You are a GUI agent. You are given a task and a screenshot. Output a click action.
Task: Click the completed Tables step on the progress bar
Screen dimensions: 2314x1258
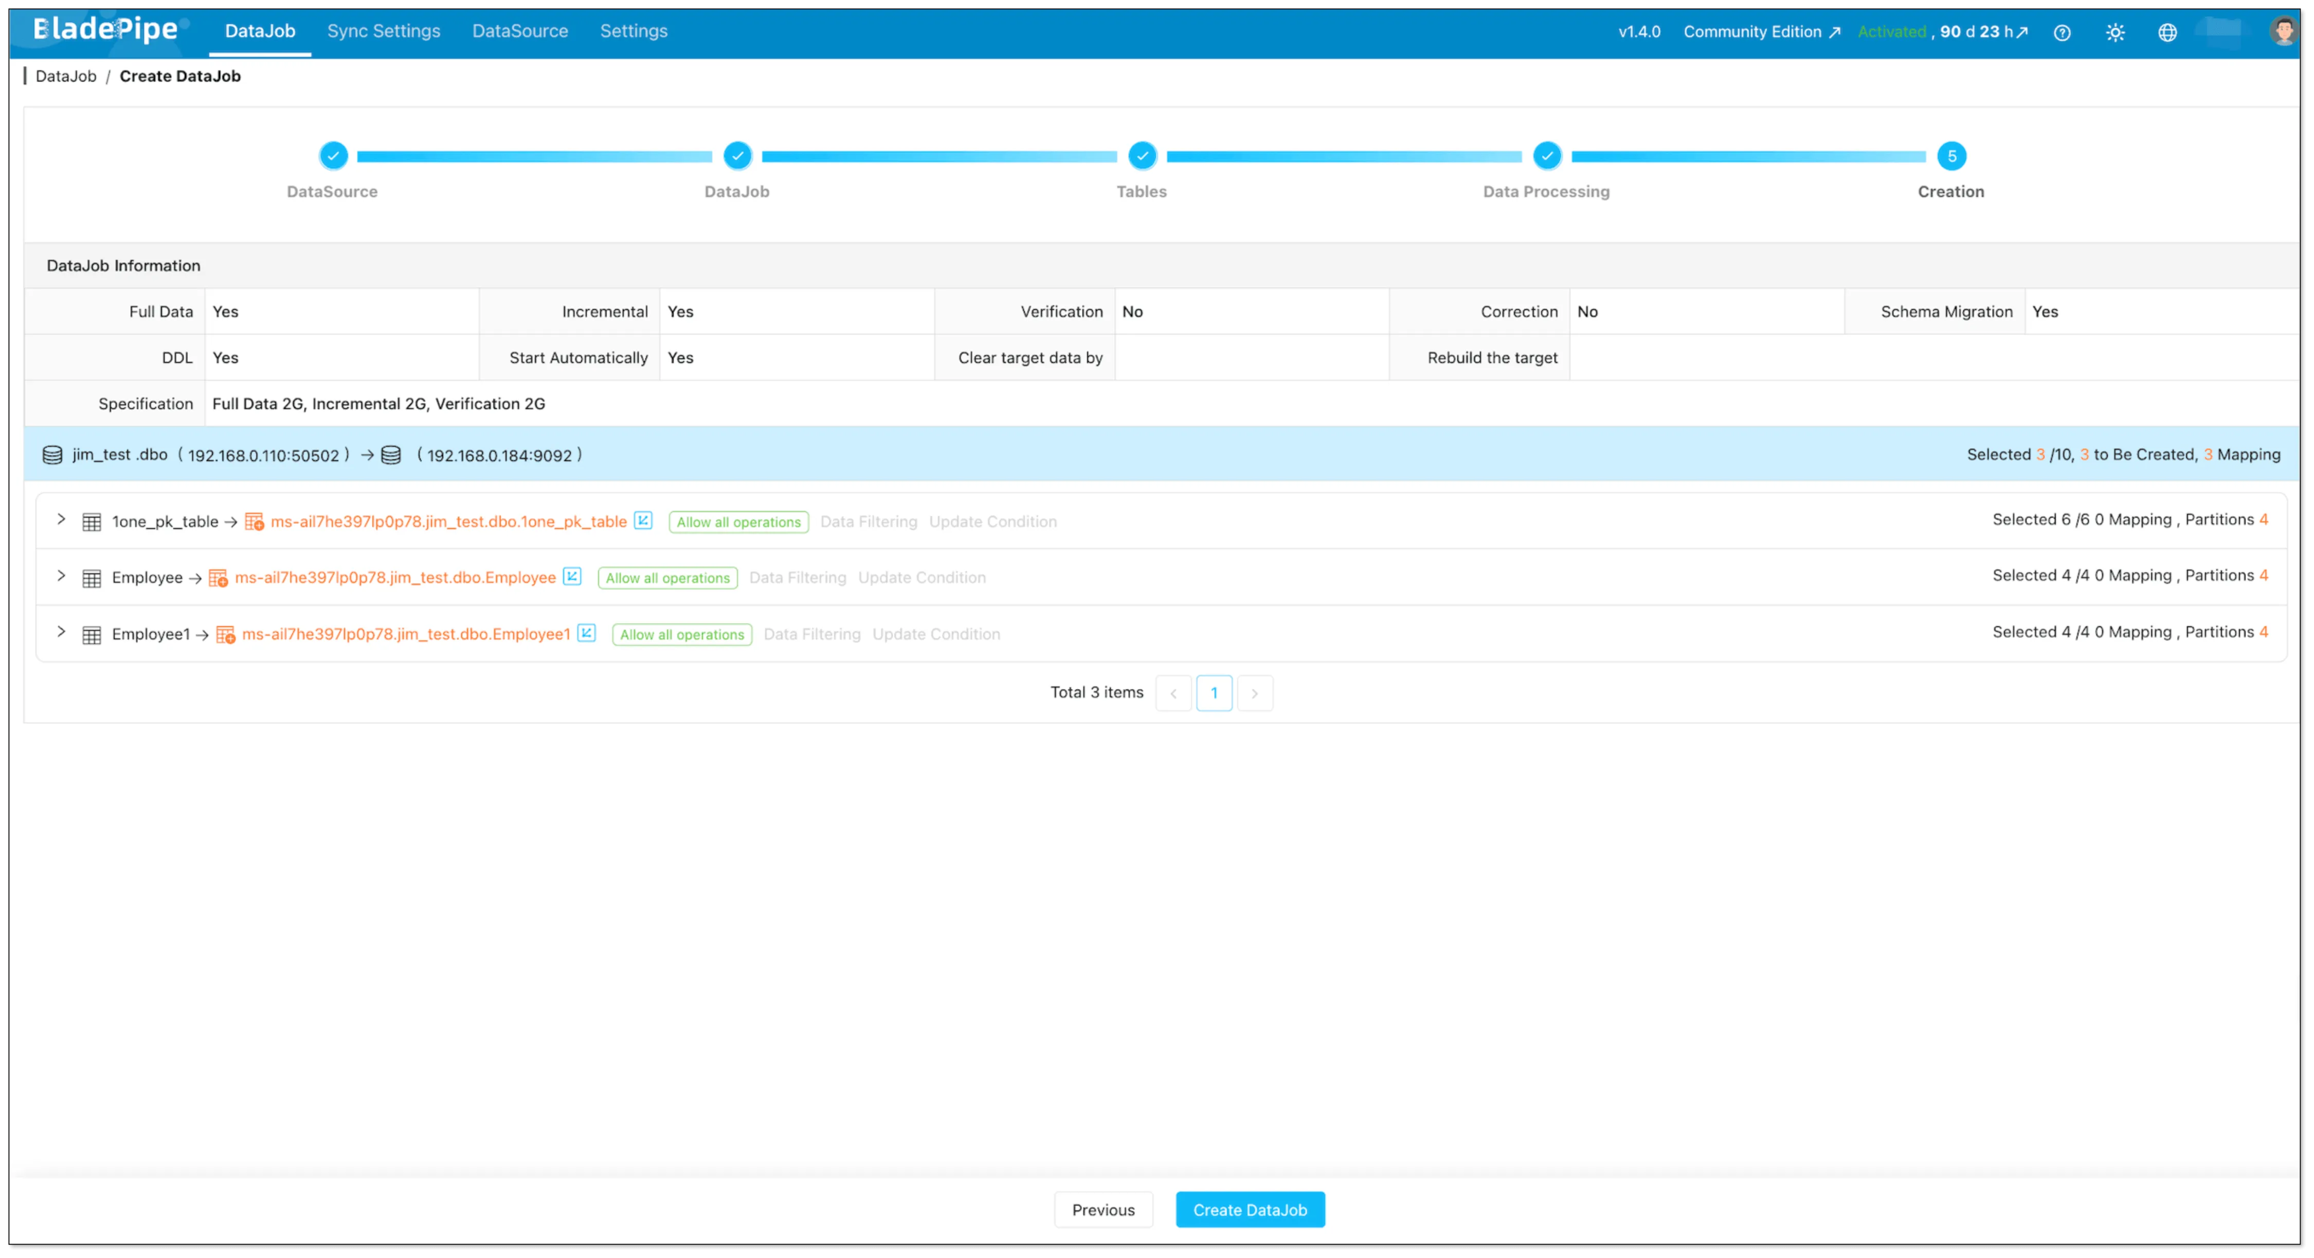click(x=1142, y=155)
